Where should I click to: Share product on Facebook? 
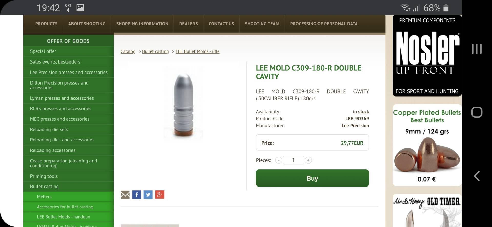[x=137, y=195]
